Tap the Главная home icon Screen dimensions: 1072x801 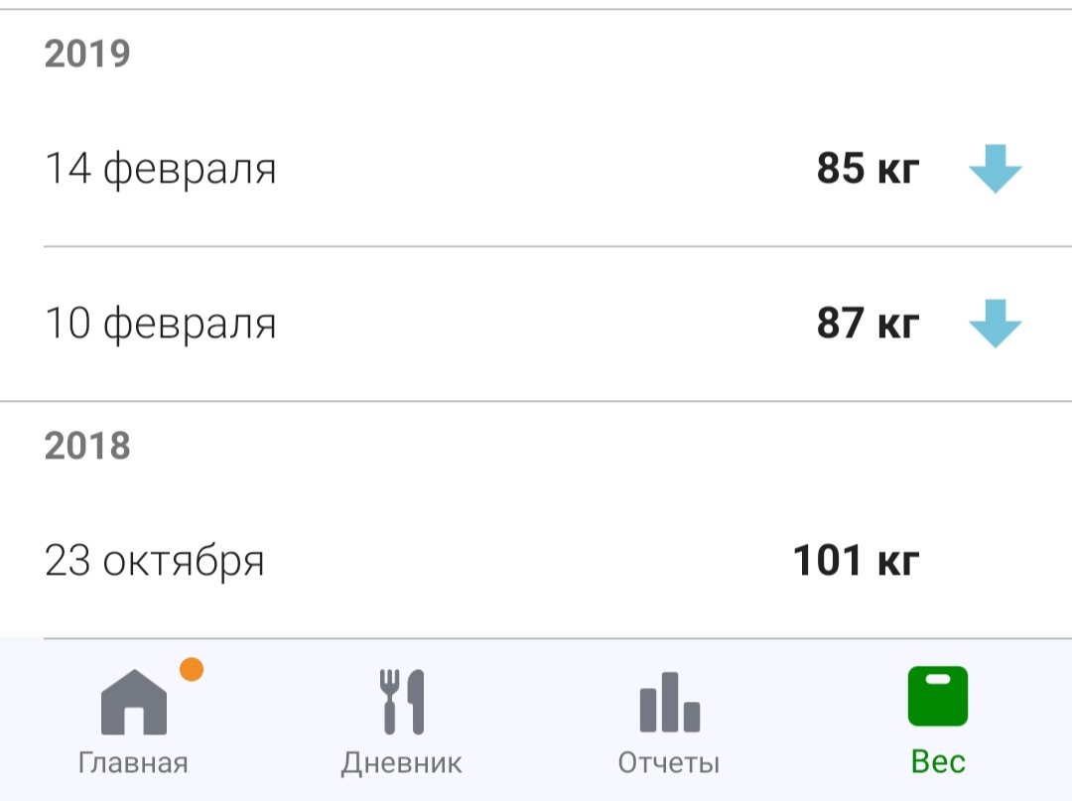[134, 702]
